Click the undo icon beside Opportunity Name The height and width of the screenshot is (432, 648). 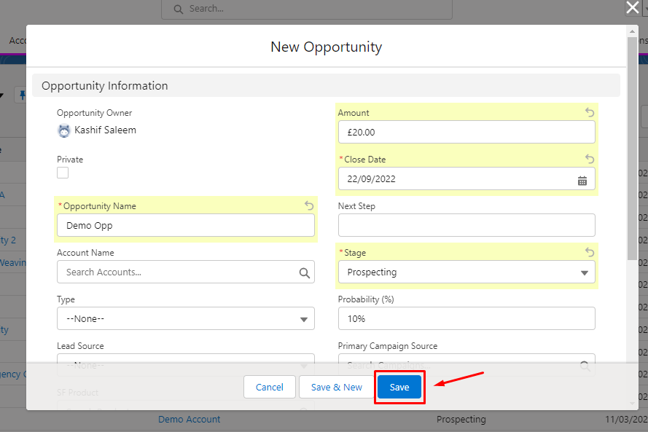click(308, 205)
